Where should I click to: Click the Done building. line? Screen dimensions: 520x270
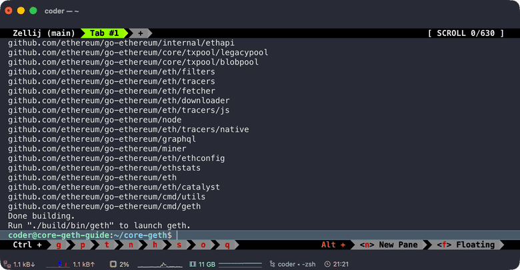(x=41, y=216)
